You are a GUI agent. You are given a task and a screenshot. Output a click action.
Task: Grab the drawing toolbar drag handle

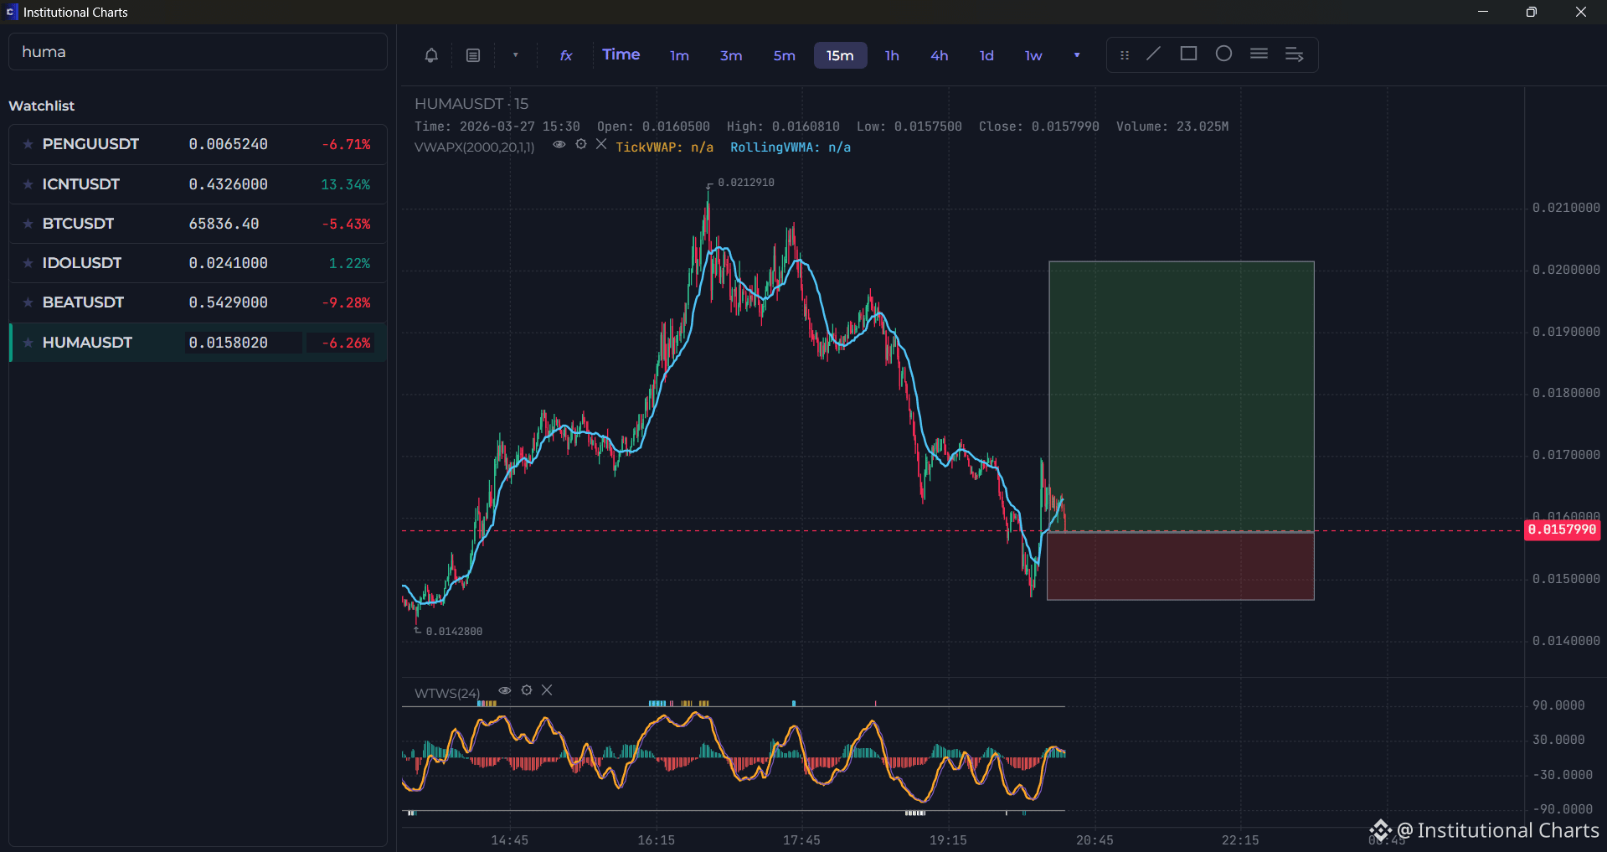pyautogui.click(x=1125, y=55)
